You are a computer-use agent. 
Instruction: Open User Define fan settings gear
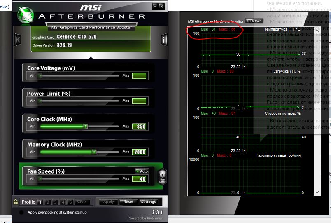162,177
